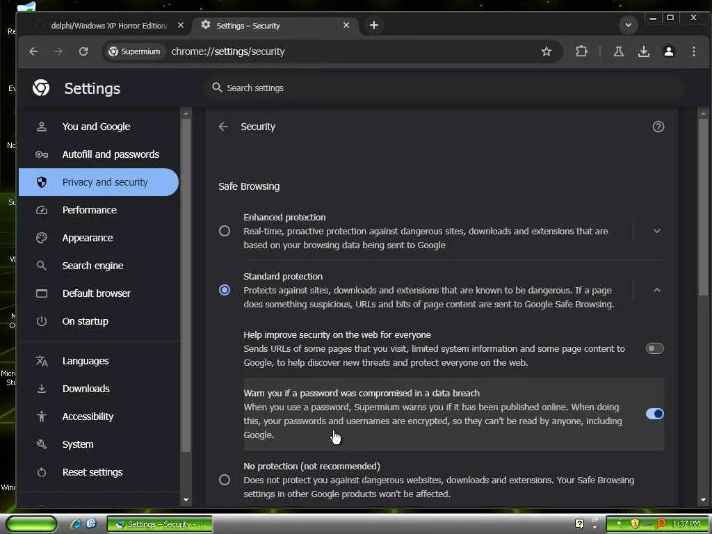Click the Supermium site chip
Screen dimensions: 712x534
tap(134, 51)
